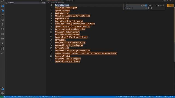Open tabnine starter status item

[57, 97]
